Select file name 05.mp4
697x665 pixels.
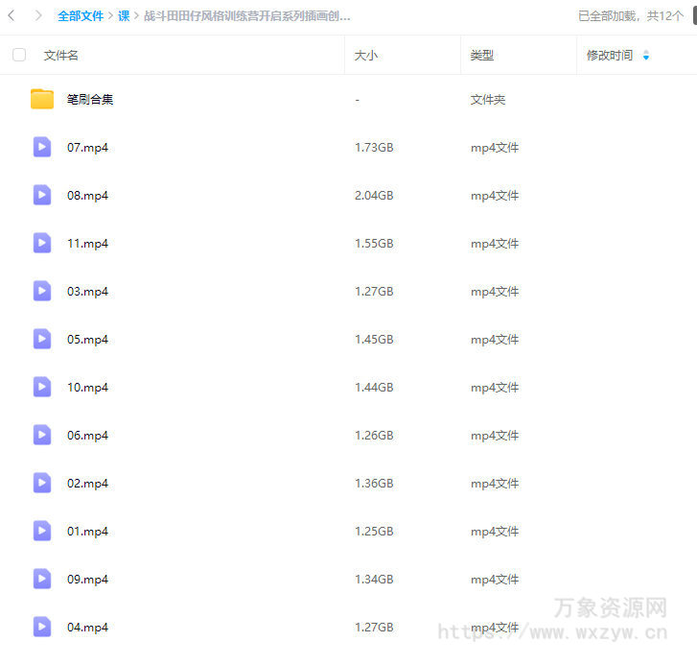87,340
